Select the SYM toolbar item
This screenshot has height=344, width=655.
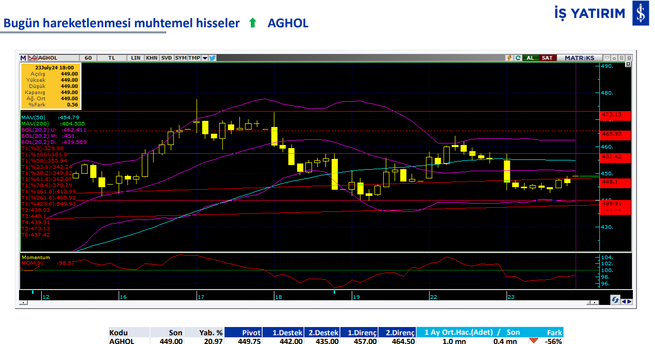(181, 58)
